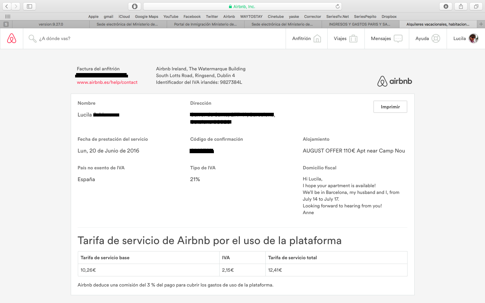The height and width of the screenshot is (303, 485).
Task: Go back with Safari's back arrow
Action: coord(7,6)
